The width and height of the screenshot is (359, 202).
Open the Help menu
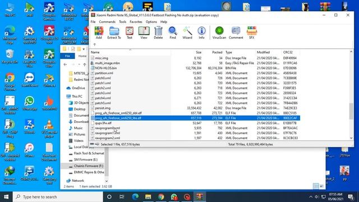click(164, 22)
